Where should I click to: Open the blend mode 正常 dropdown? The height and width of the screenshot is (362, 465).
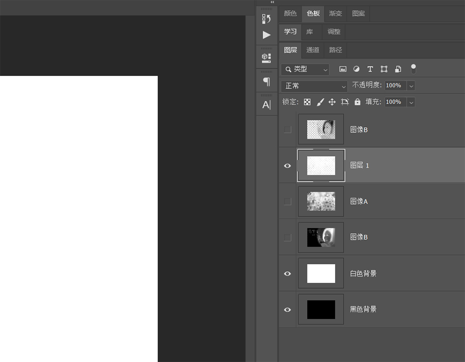[x=314, y=86]
